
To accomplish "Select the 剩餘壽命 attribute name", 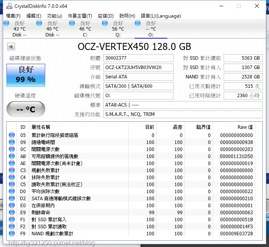I will pos(41,212).
